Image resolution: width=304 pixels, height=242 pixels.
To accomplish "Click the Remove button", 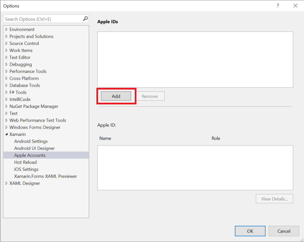I will (x=150, y=96).
